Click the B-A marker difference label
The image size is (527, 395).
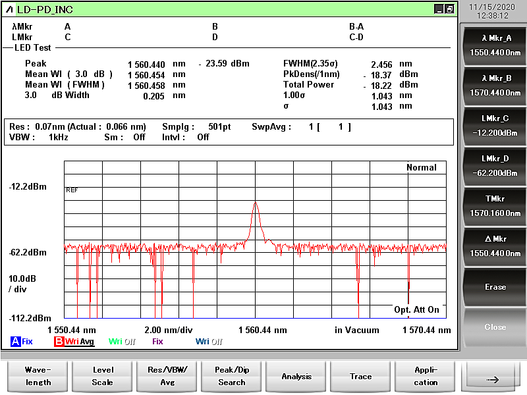[356, 26]
